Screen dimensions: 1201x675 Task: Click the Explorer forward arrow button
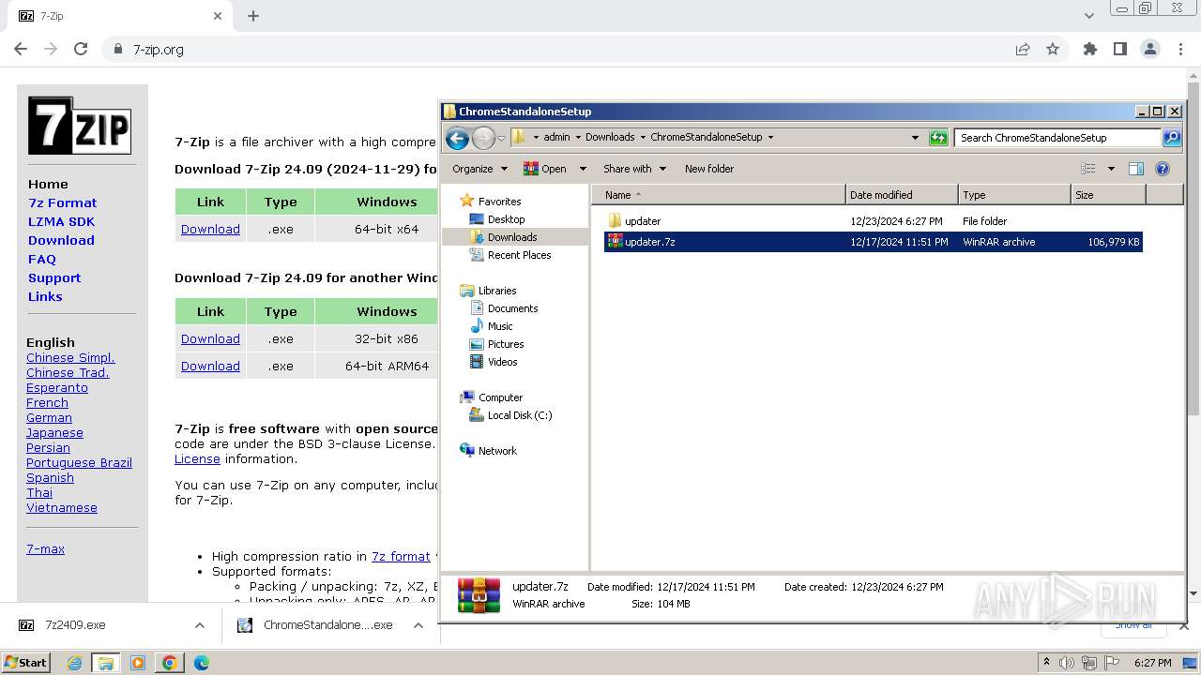[483, 139]
